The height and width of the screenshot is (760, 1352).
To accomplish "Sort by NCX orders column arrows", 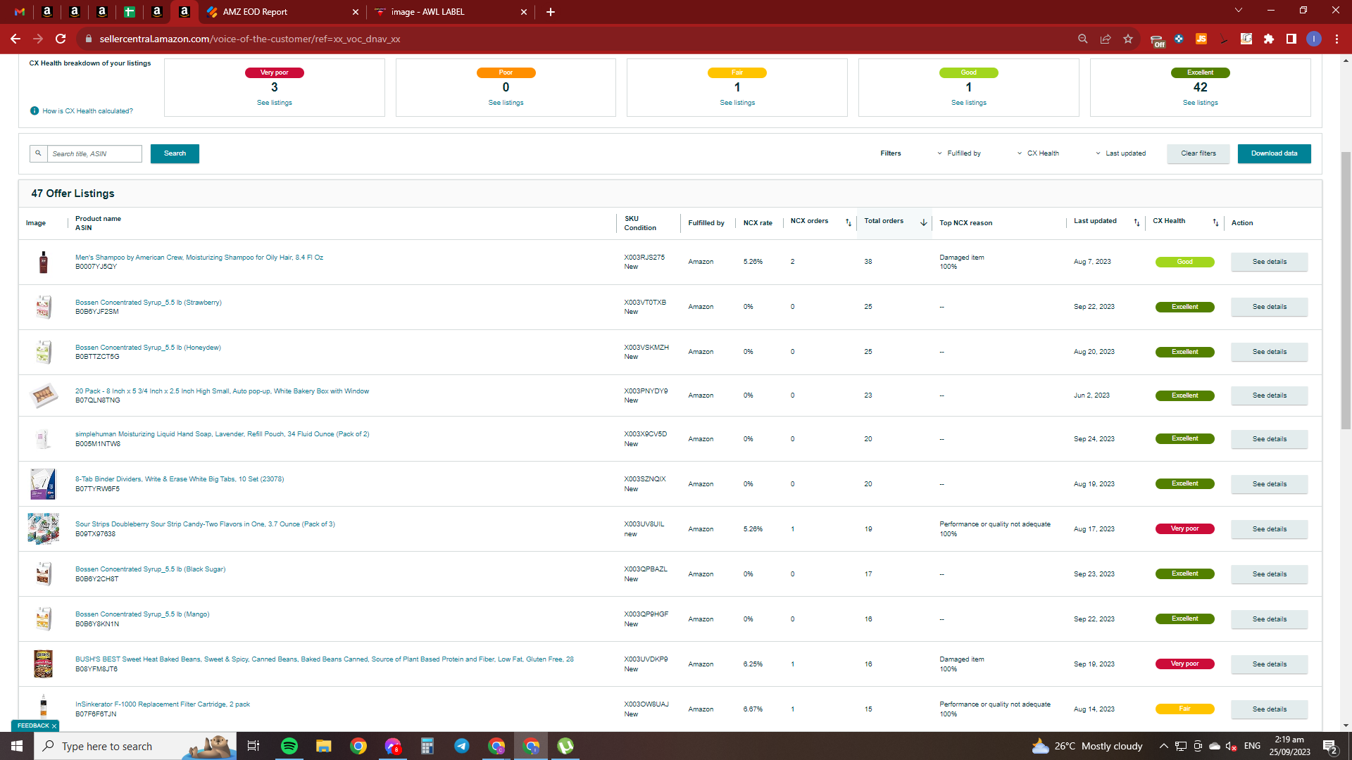I will click(849, 222).
